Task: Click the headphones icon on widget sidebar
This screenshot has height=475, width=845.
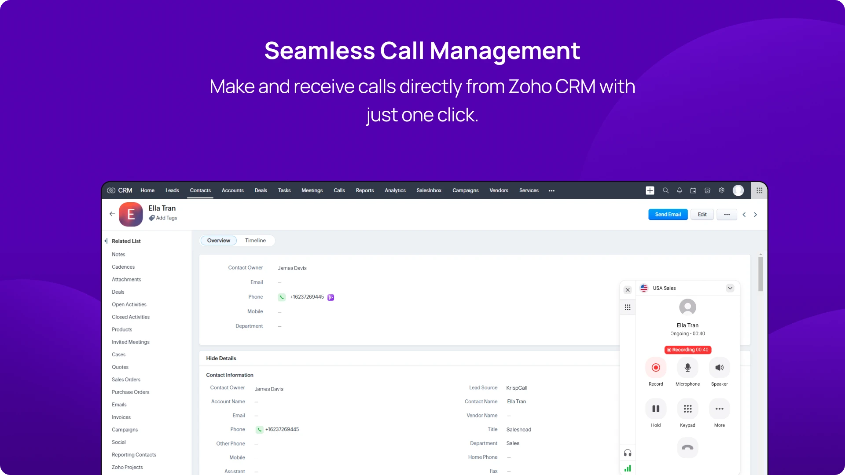Action: (628, 453)
